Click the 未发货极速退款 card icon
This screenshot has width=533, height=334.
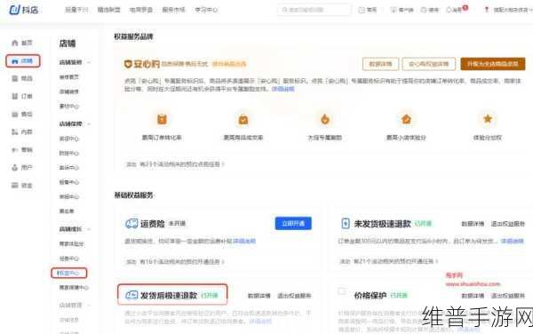(346, 224)
